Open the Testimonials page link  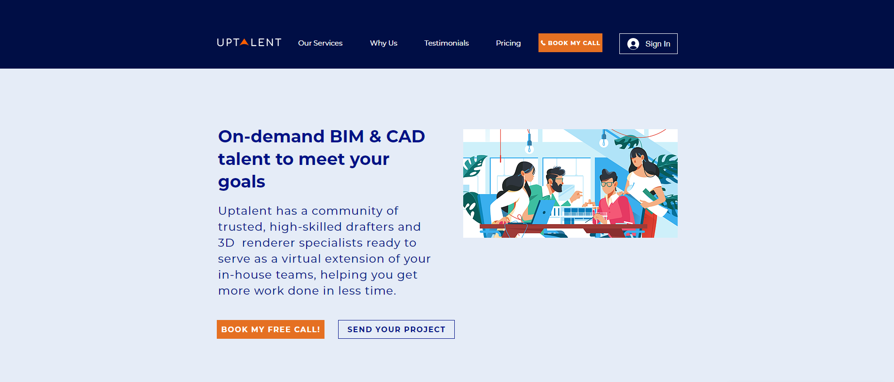[446, 43]
